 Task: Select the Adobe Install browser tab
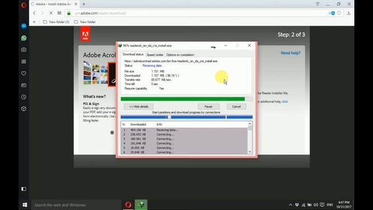55,4
